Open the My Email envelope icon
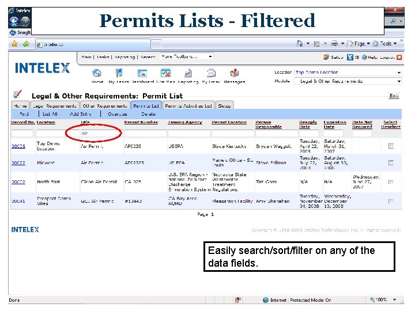 211,73
